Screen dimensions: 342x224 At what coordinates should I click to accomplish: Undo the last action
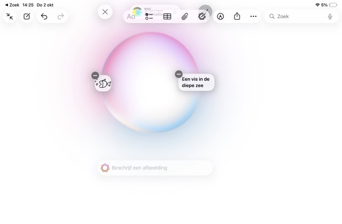[44, 17]
